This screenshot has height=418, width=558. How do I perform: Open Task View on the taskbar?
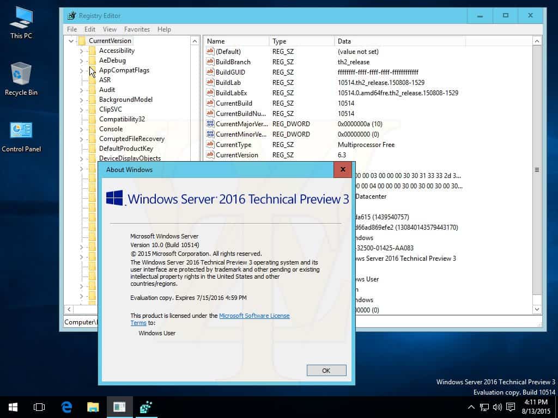(x=39, y=407)
